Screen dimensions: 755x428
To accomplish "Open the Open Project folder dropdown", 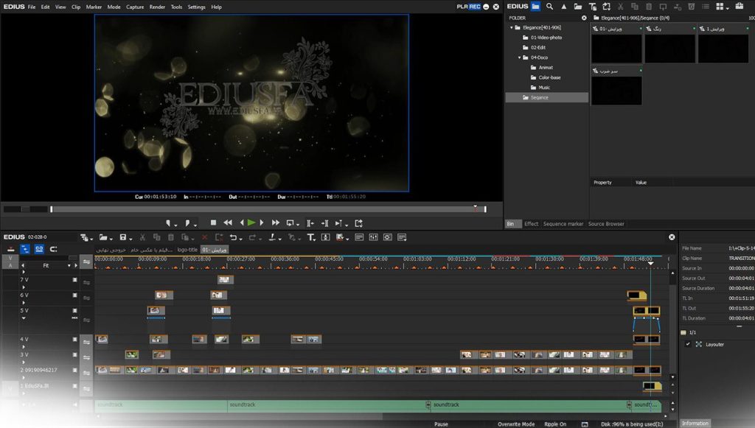I will pos(111,239).
